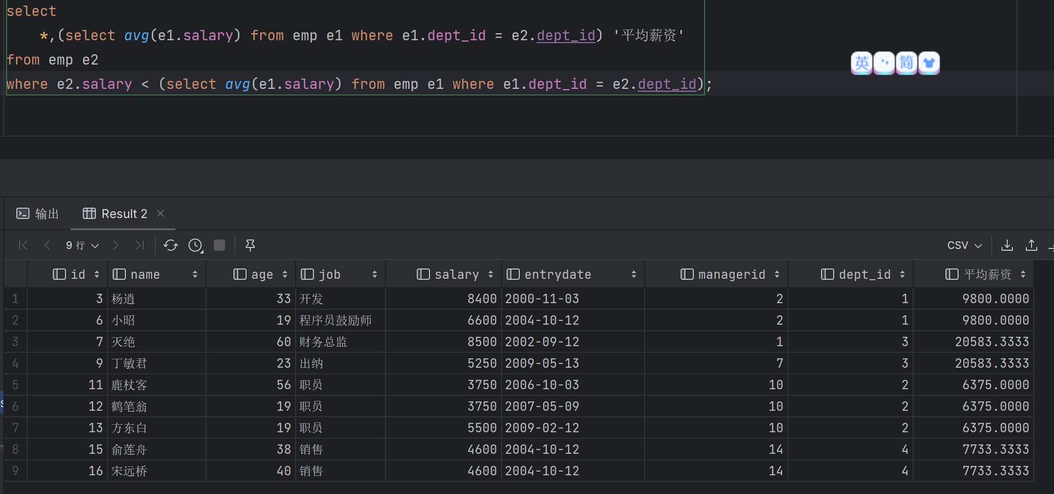Sort by the id column arrows
This screenshot has height=494, width=1054.
click(97, 275)
